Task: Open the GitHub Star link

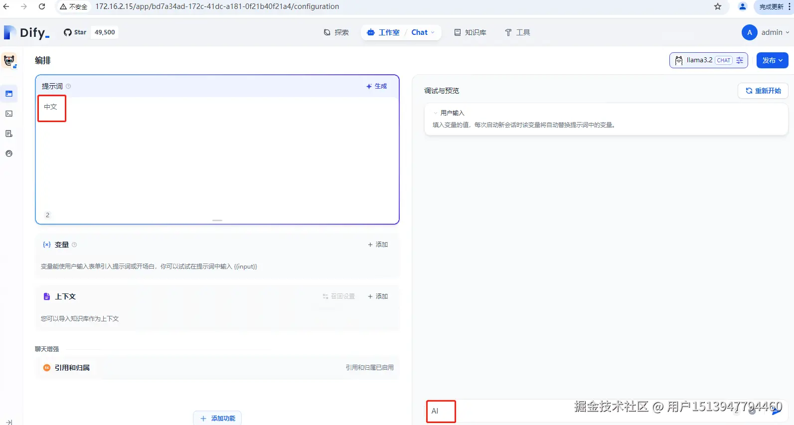Action: (x=75, y=32)
